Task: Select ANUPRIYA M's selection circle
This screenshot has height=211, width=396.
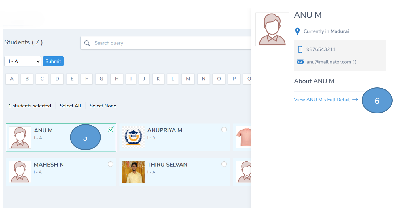Action: [224, 130]
